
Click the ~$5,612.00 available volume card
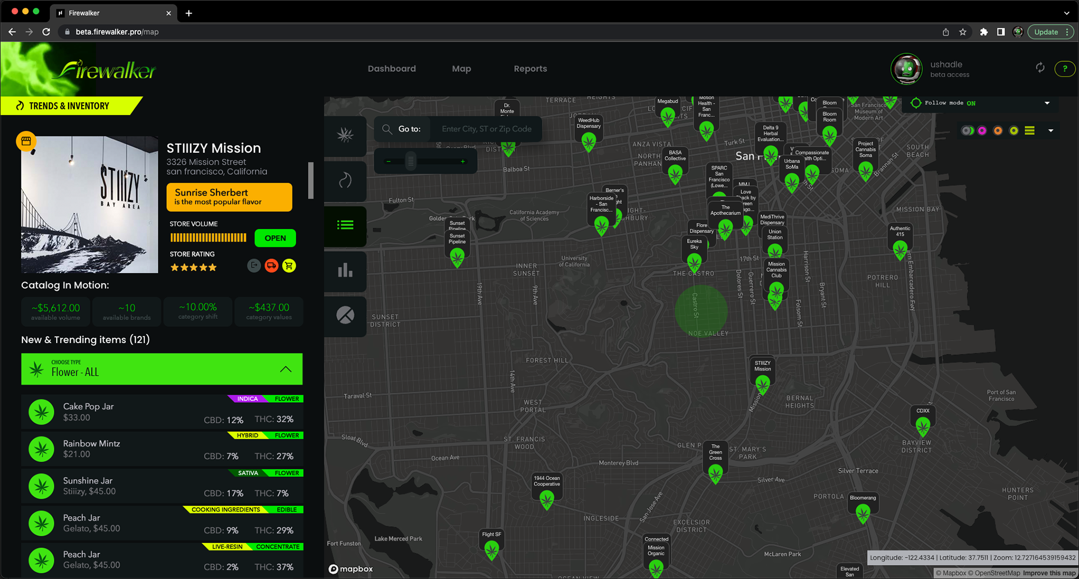pyautogui.click(x=56, y=312)
